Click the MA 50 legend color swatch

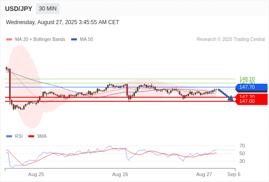click(x=74, y=40)
